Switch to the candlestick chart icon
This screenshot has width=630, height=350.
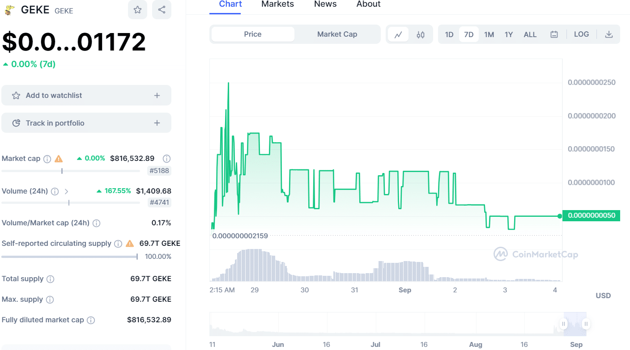[421, 34]
